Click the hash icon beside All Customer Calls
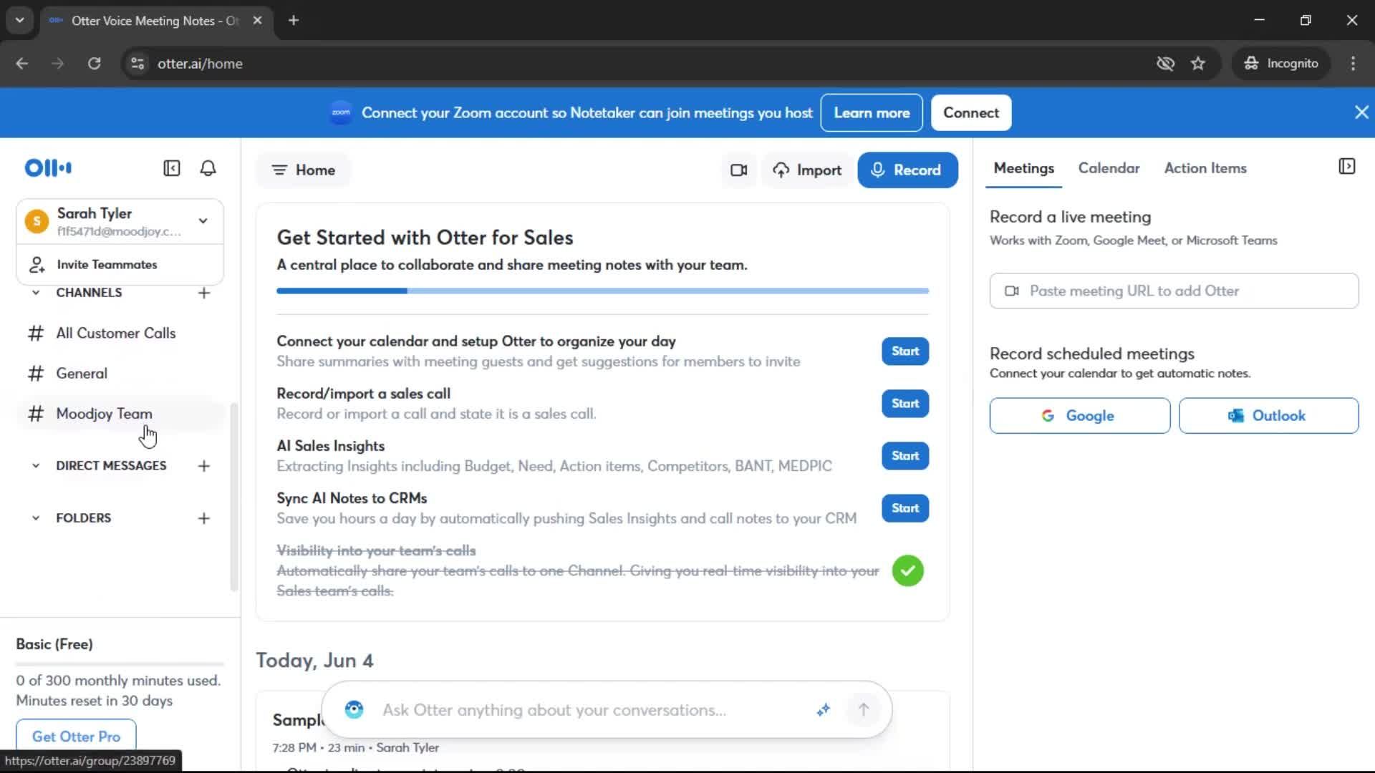 (x=36, y=333)
